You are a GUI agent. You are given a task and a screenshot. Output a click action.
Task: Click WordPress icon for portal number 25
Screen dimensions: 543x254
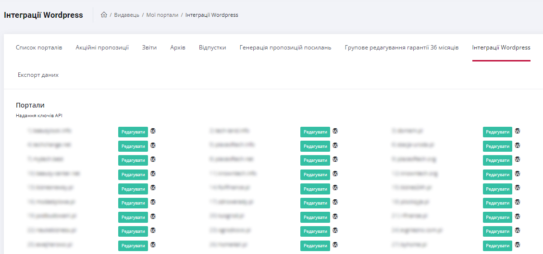[153, 245]
